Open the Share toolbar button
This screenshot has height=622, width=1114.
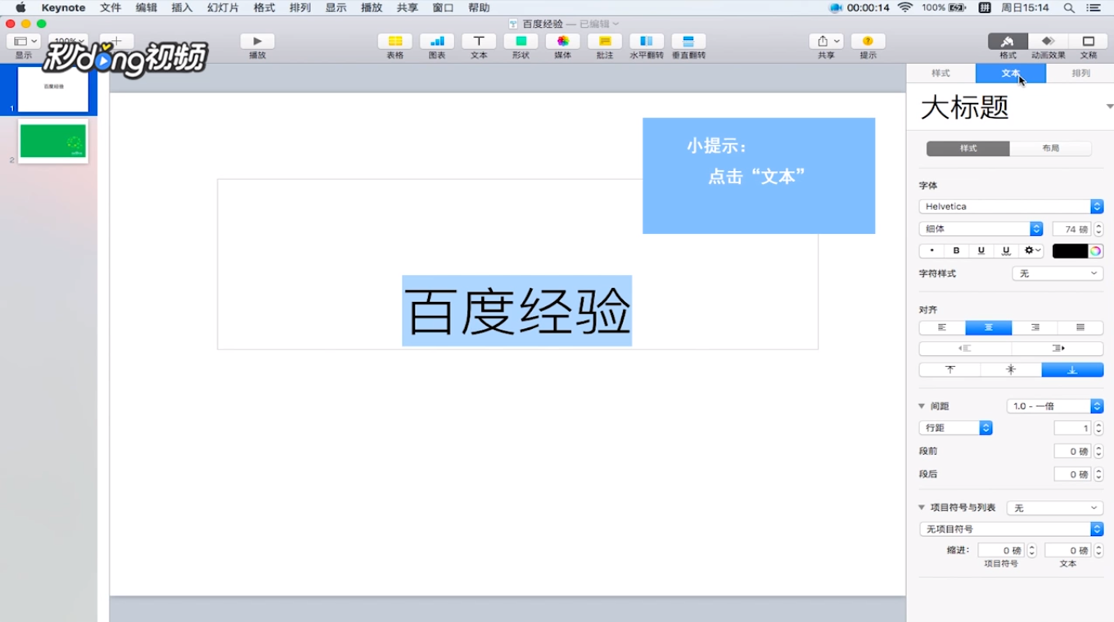[827, 41]
